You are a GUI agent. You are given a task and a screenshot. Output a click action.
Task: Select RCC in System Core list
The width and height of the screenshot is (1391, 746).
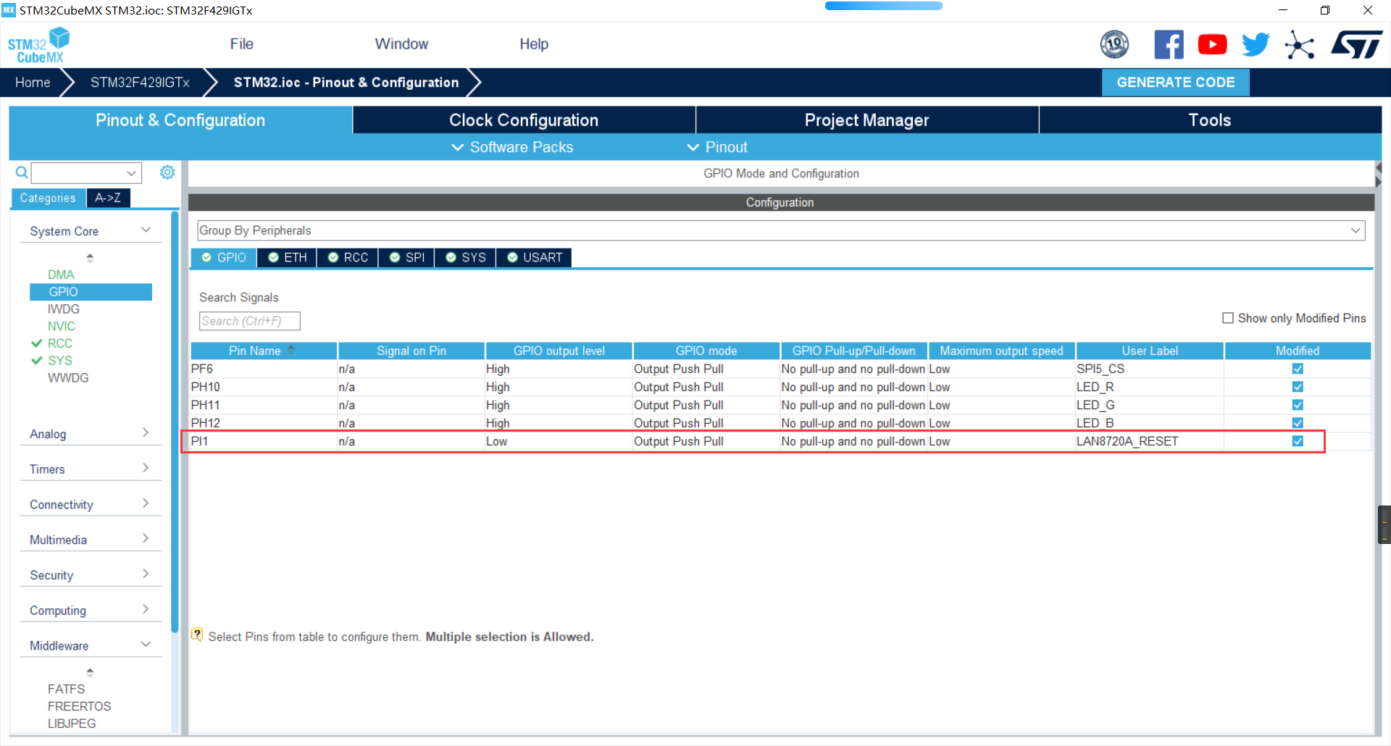coord(60,343)
